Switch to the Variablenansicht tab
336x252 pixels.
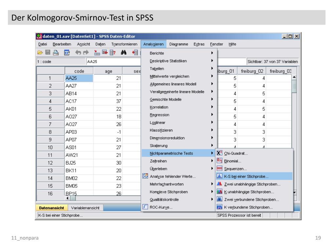coord(85,208)
